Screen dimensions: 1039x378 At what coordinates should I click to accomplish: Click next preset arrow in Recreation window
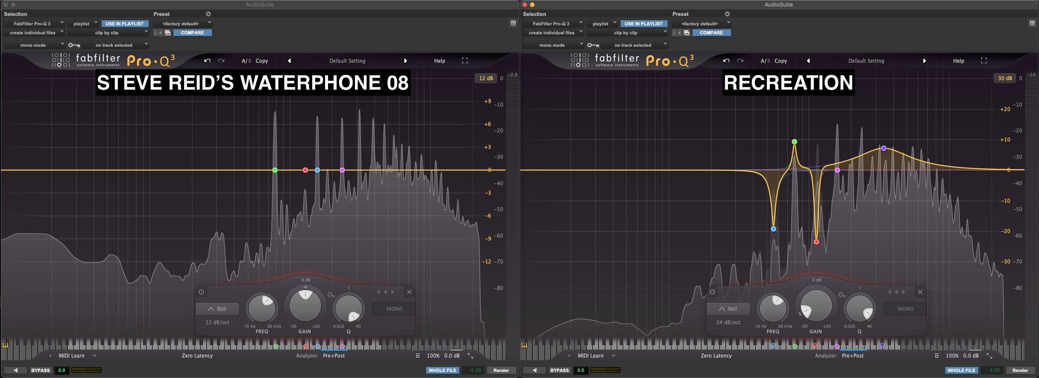tap(924, 61)
